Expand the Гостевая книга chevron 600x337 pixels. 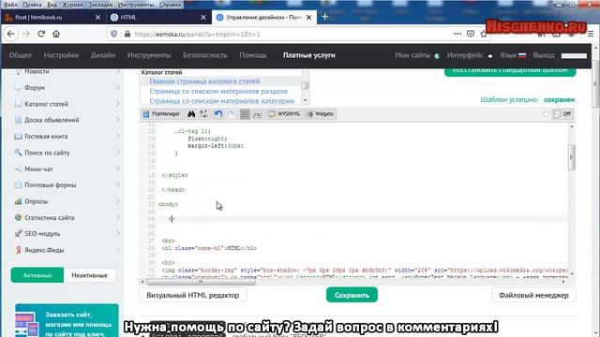click(x=117, y=136)
